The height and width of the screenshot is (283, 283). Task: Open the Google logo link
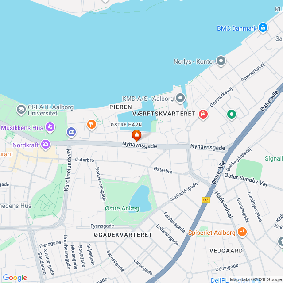point(15,278)
